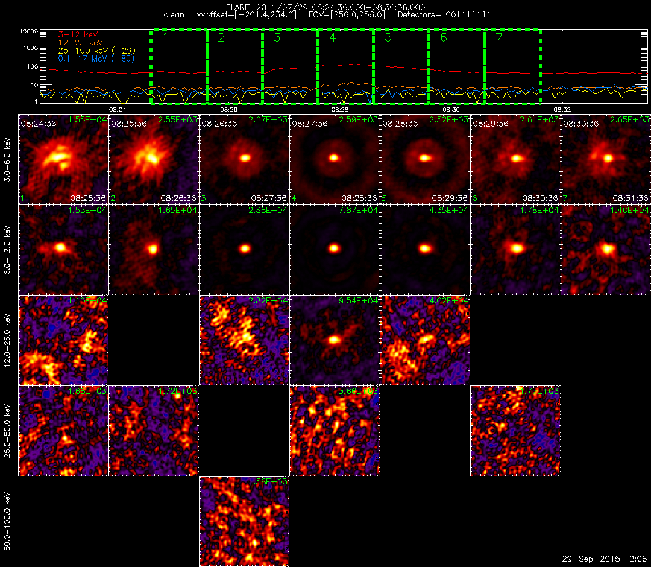Select the 25.0-50.0 keV image with peak 1.77E+03
This screenshot has height=567, width=651.
(515, 431)
